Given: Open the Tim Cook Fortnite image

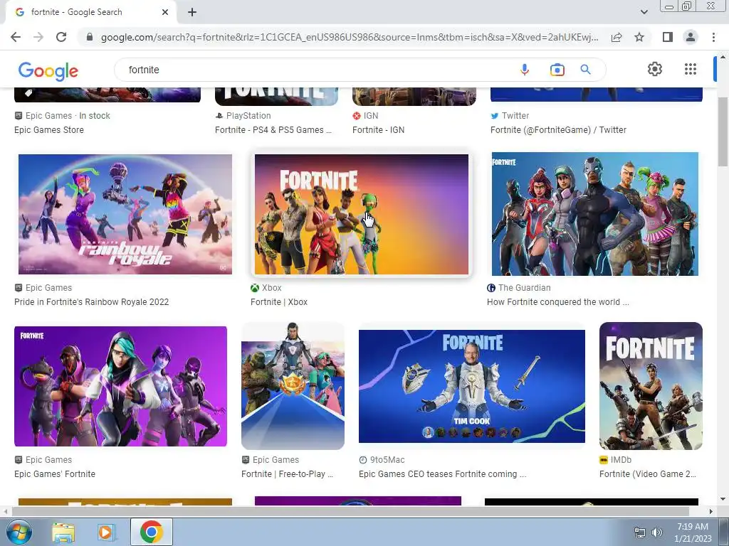Looking at the screenshot, I should pos(472,386).
